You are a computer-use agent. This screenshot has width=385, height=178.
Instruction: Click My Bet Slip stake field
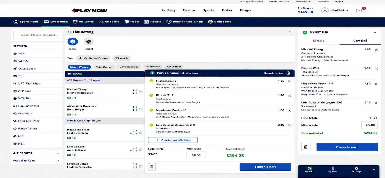coord(369,125)
